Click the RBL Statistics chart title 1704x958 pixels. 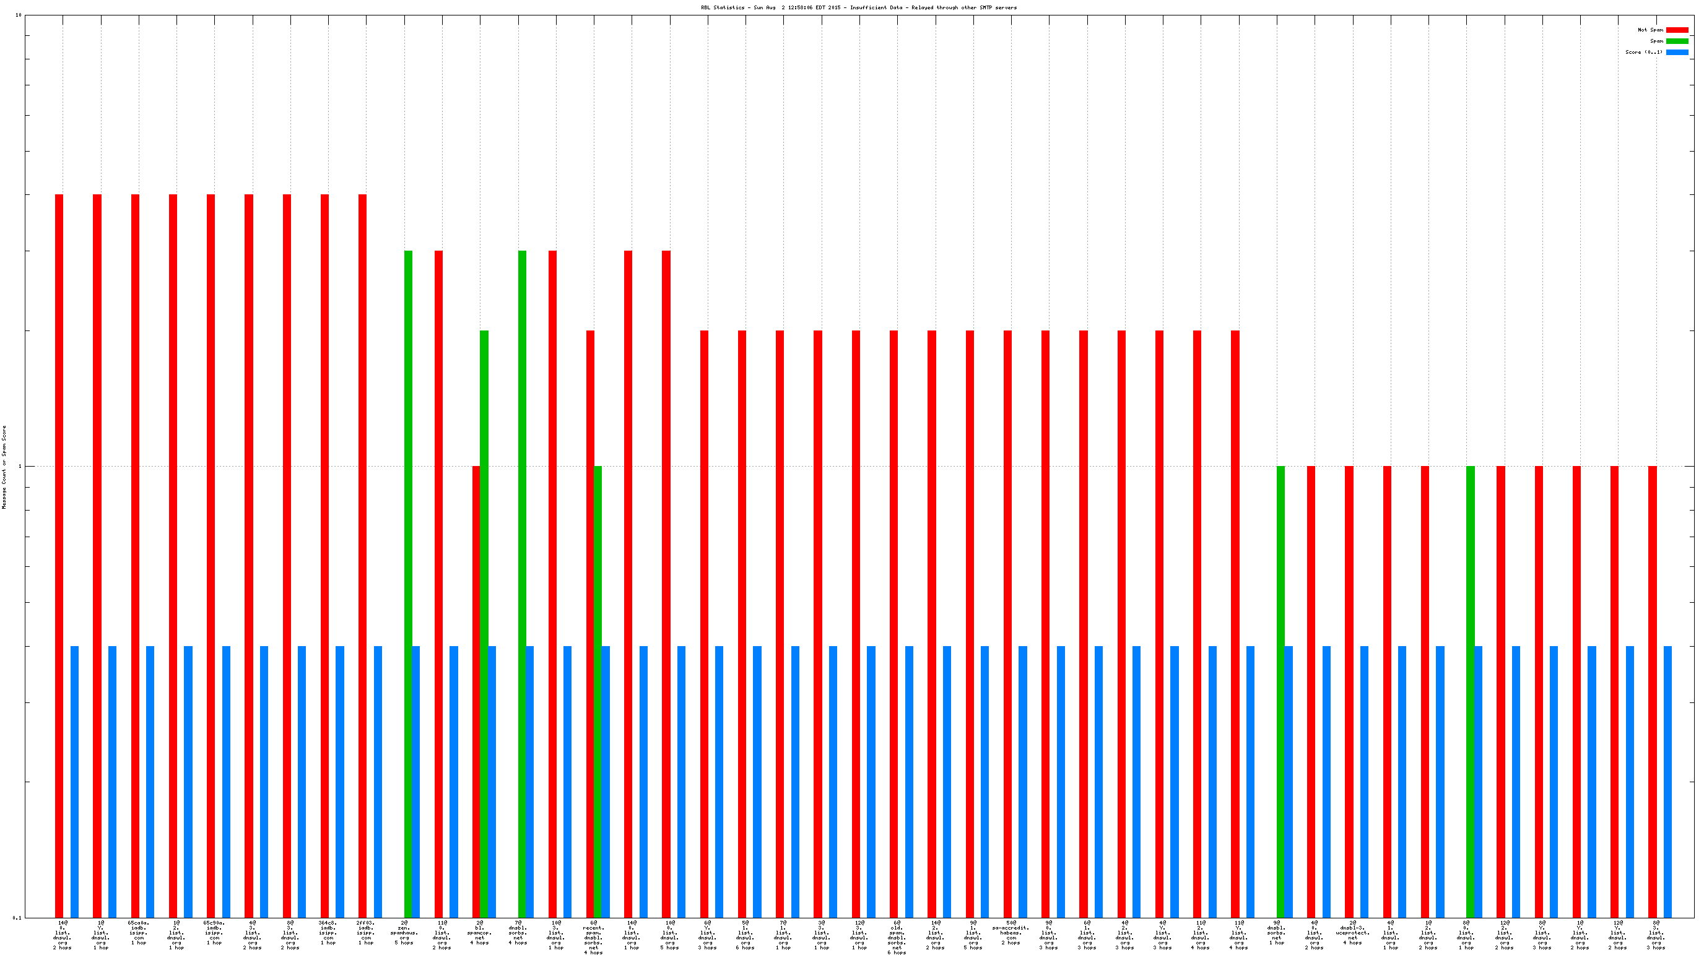(859, 7)
